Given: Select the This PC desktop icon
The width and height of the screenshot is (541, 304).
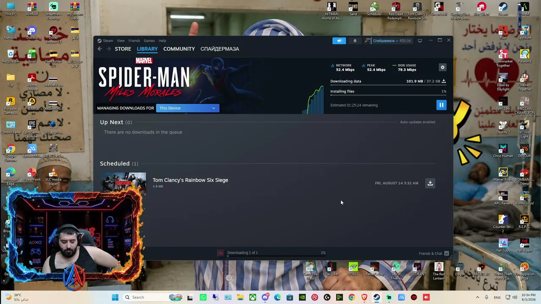Looking at the screenshot, I should [x=11, y=9].
